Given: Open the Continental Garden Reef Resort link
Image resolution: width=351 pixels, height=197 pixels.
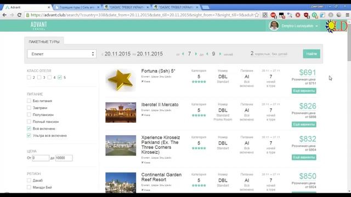Looking at the screenshot, I should coord(161,177).
